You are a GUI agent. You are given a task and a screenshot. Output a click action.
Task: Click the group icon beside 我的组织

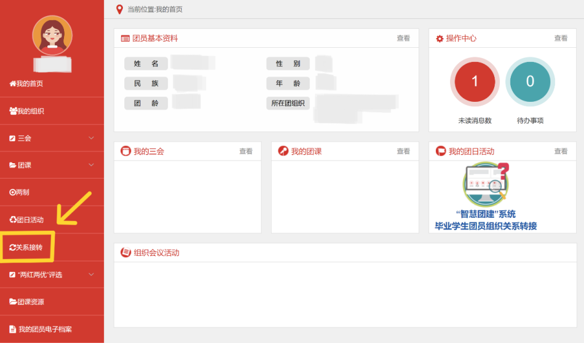tap(13, 110)
